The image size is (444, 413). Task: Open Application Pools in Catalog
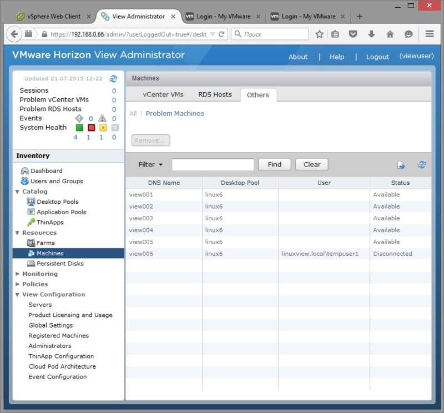click(57, 212)
